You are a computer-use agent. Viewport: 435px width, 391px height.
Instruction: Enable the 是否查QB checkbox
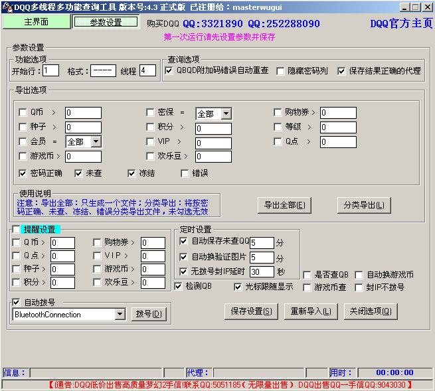click(307, 275)
